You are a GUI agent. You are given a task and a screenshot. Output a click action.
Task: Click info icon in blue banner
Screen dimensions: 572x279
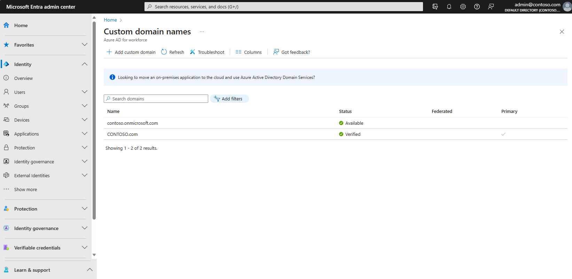pos(112,77)
